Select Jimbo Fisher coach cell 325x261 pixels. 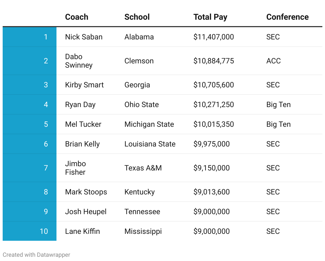[75, 168]
